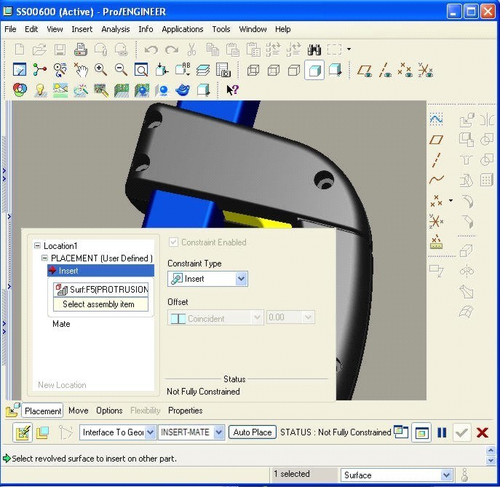This screenshot has height=487, width=500.
Task: Open the Constraint Type dropdown
Action: 242,279
